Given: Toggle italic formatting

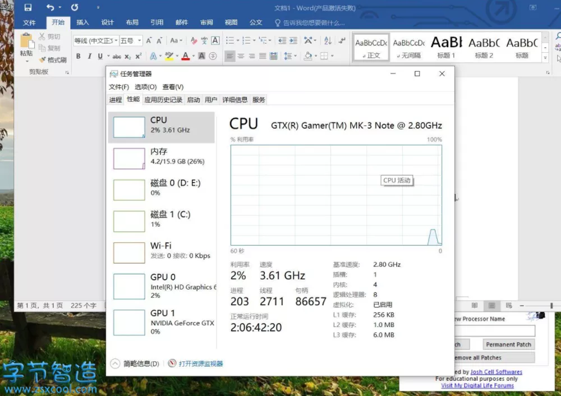Looking at the screenshot, I should tap(89, 56).
